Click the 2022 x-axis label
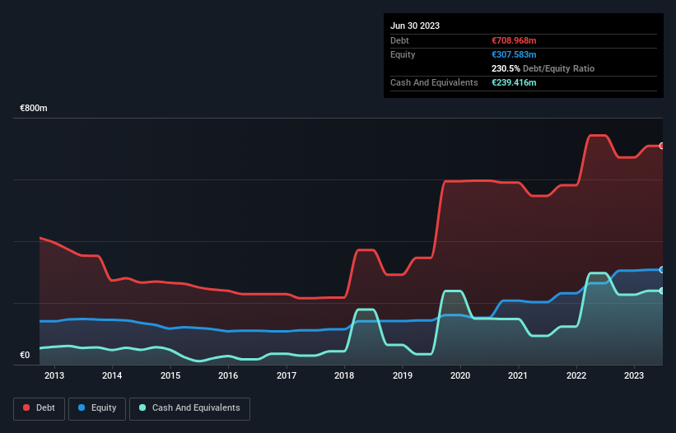676x433 pixels. [x=576, y=375]
